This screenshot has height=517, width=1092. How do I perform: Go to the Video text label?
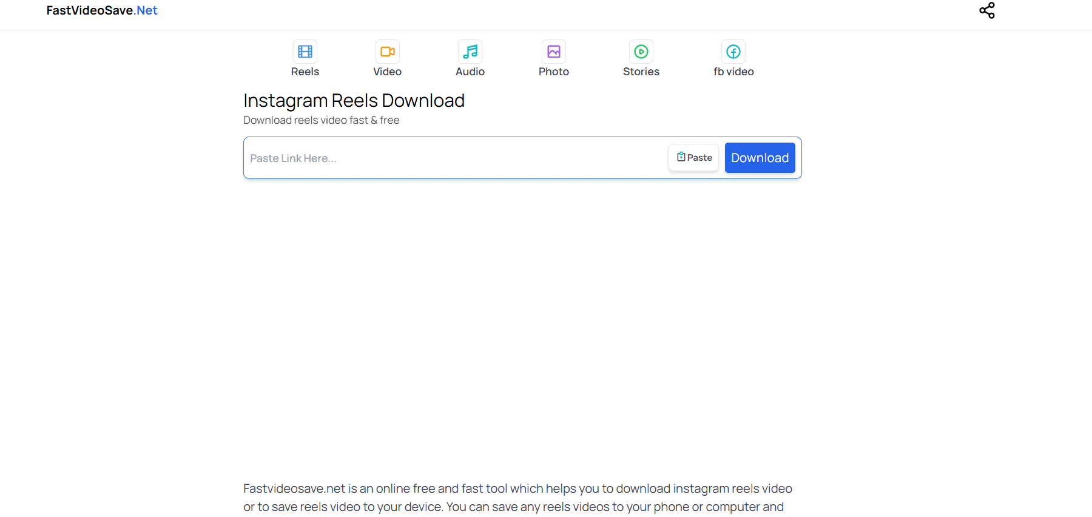coord(387,72)
